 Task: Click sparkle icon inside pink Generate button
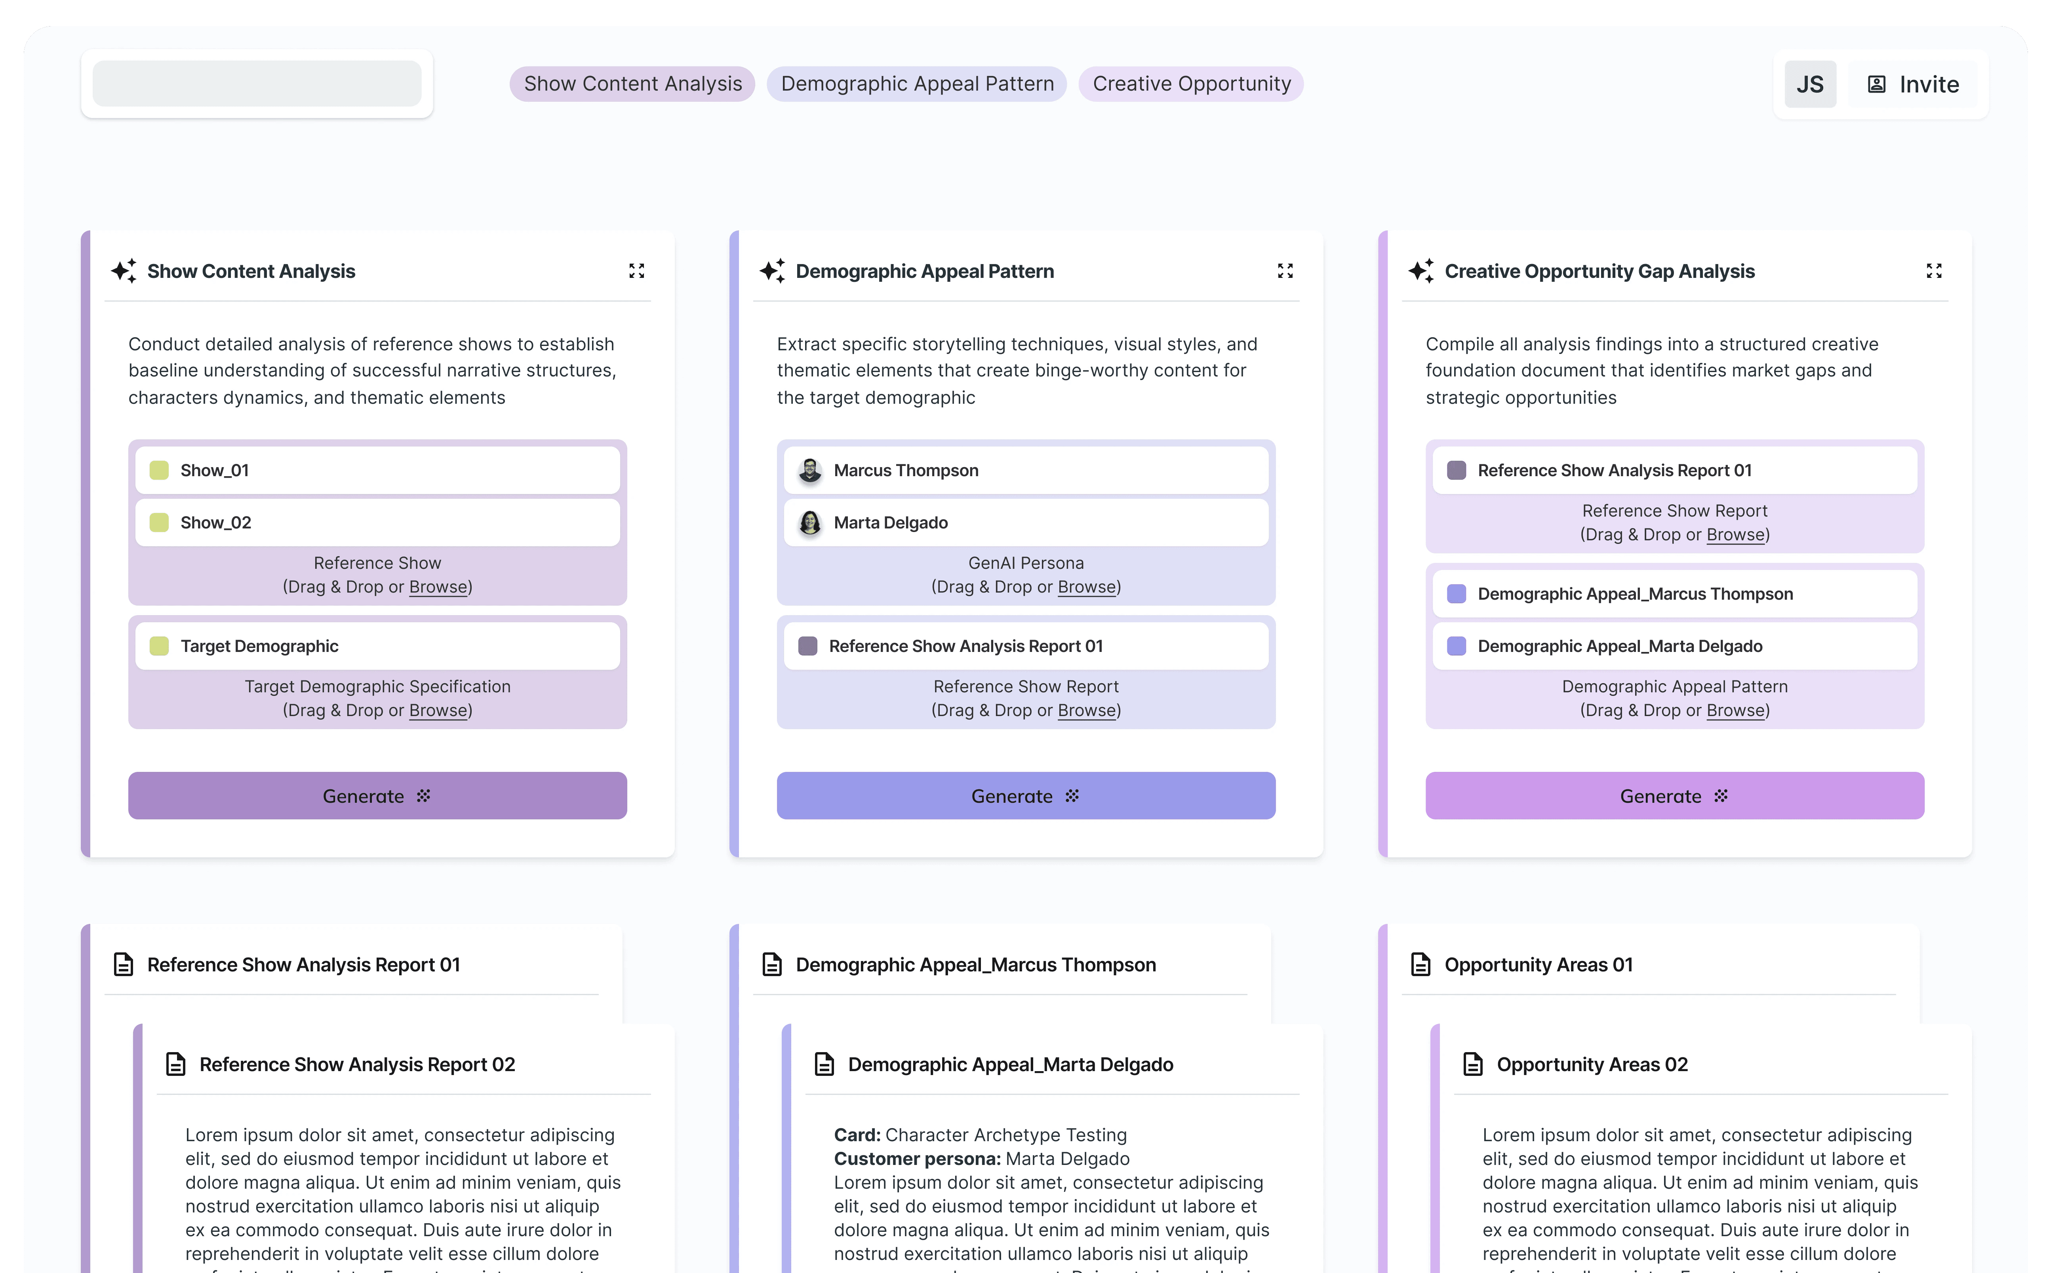[x=1721, y=796]
